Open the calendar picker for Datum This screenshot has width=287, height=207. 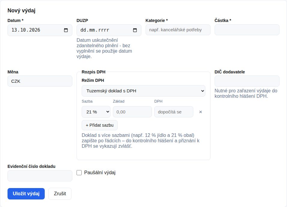coord(66,30)
